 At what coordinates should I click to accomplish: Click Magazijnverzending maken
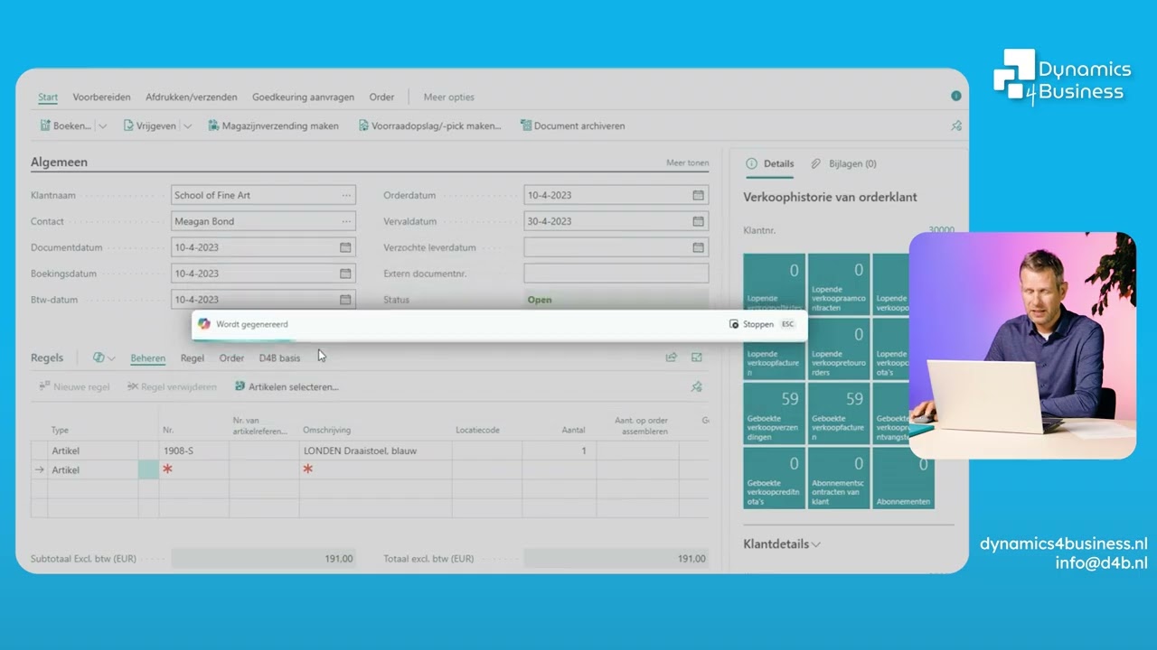(x=273, y=125)
